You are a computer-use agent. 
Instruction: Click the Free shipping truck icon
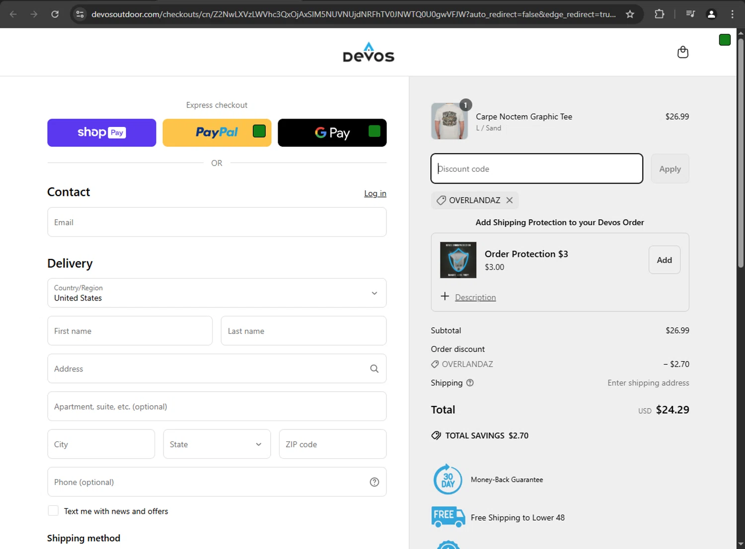click(x=448, y=517)
